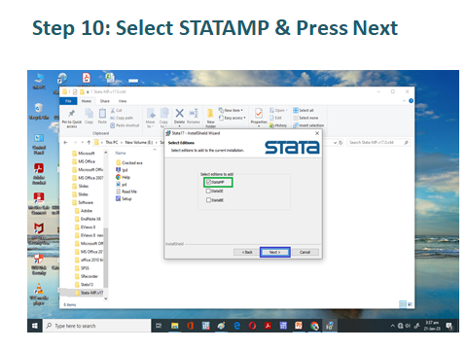This screenshot has height=350, width=467.
Task: Select the SPSS folder in tree
Action: tap(82, 268)
